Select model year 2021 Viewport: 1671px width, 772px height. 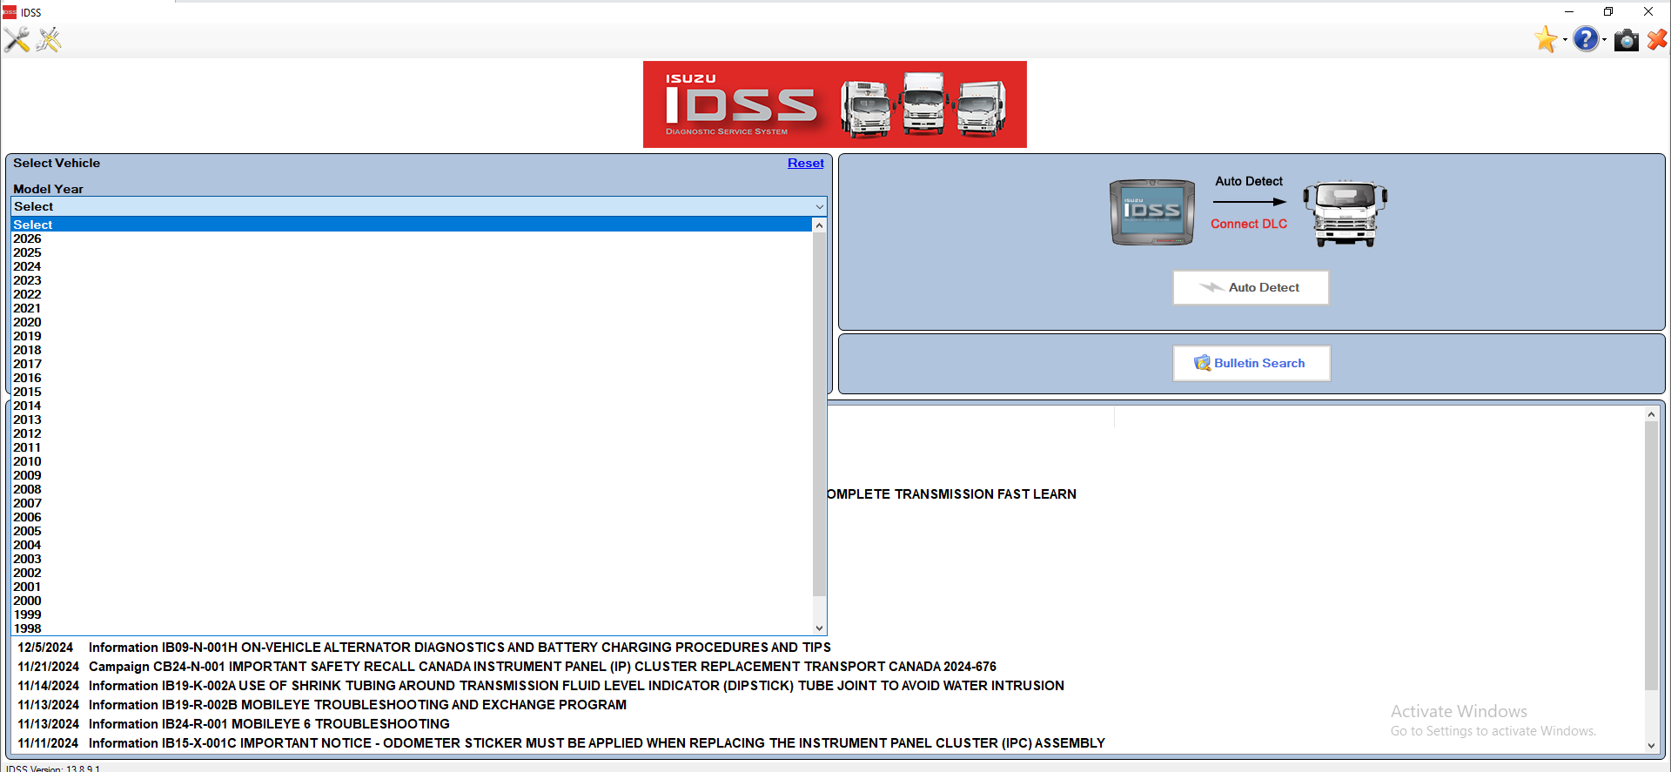click(412, 308)
